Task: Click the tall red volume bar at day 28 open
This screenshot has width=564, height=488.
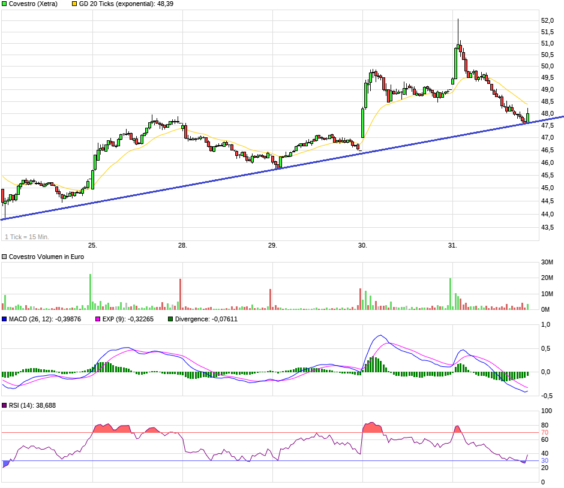Action: [x=180, y=294]
